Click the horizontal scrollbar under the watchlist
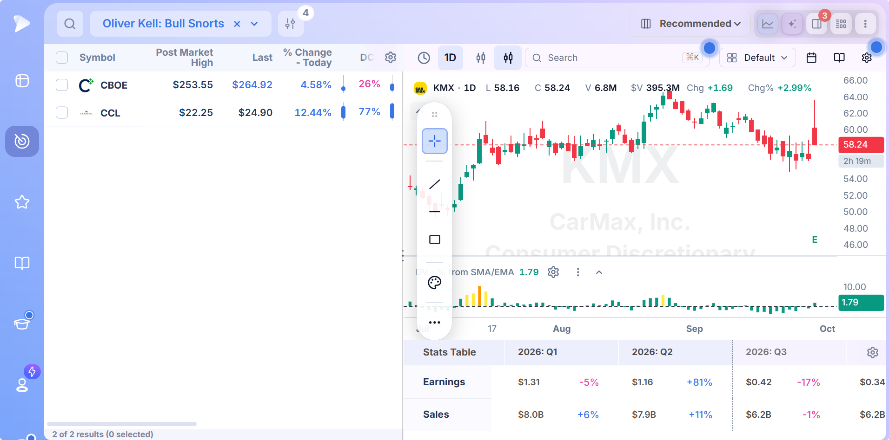 (122, 424)
